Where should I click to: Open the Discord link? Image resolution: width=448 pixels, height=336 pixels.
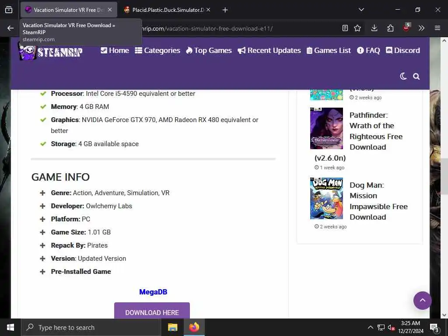pyautogui.click(x=403, y=51)
